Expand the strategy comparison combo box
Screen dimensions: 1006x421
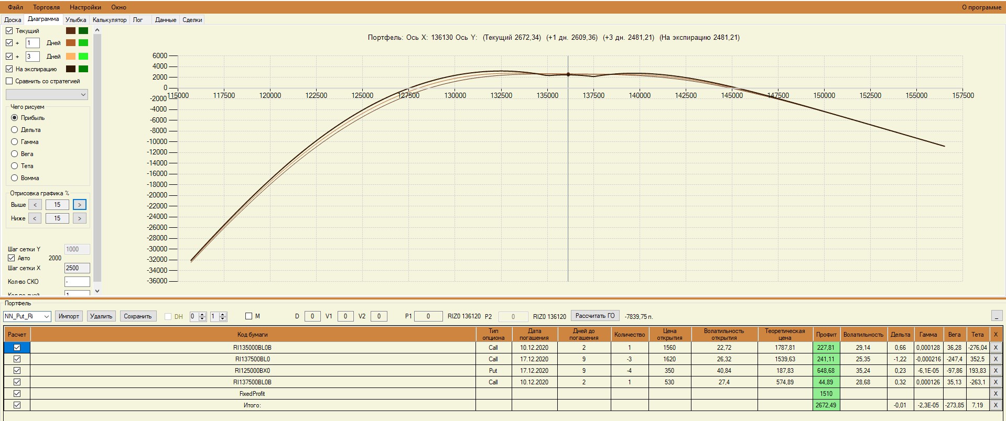click(47, 95)
